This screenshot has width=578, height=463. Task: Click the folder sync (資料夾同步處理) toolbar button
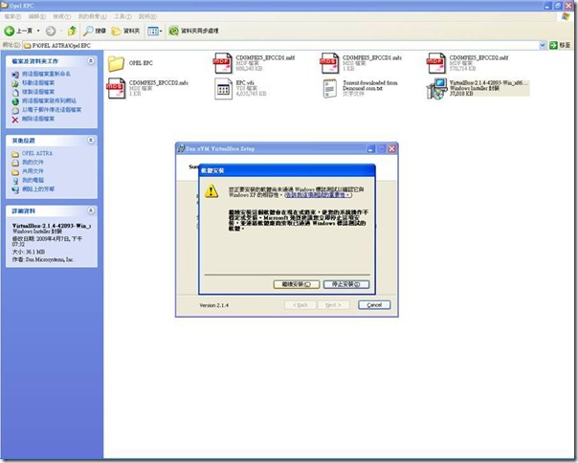[193, 31]
